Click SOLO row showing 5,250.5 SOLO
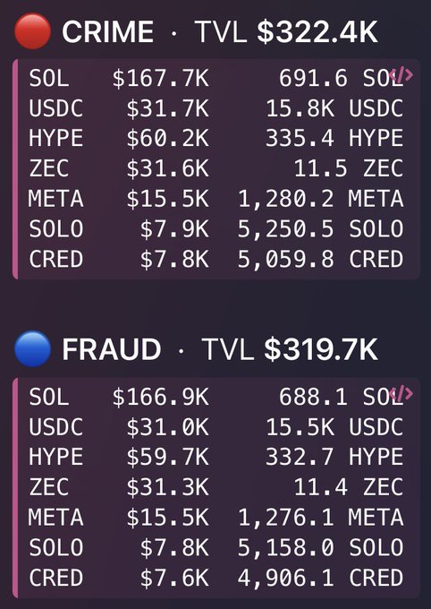Screen dimensions: 431x609 216,228
